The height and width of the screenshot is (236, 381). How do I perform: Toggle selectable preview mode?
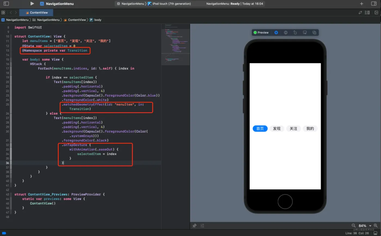[x=286, y=33]
